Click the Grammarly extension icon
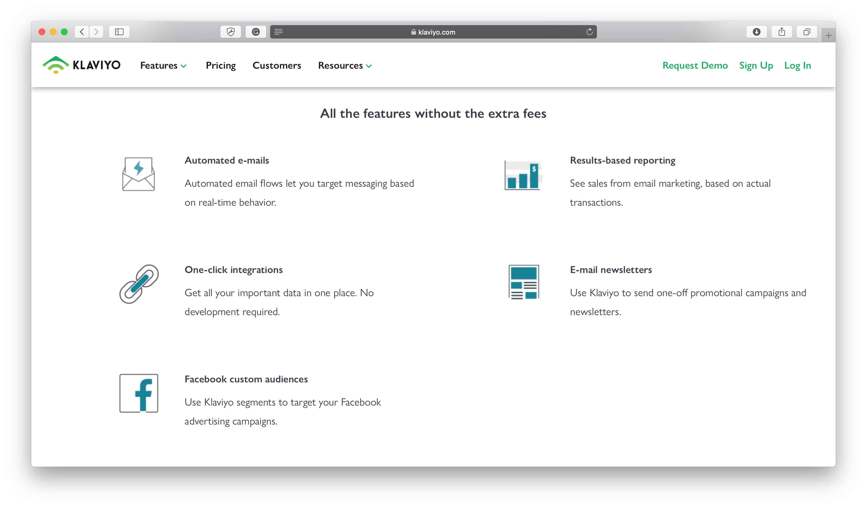867x508 pixels. tap(256, 32)
